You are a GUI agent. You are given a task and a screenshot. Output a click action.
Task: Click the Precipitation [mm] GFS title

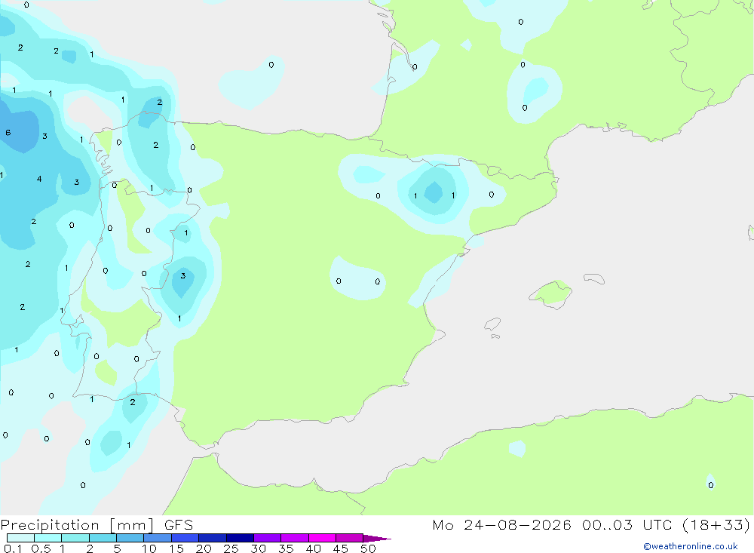pyautogui.click(x=97, y=525)
